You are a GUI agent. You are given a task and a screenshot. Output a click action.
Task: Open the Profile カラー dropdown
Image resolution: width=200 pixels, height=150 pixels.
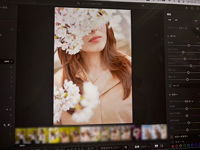point(183,28)
